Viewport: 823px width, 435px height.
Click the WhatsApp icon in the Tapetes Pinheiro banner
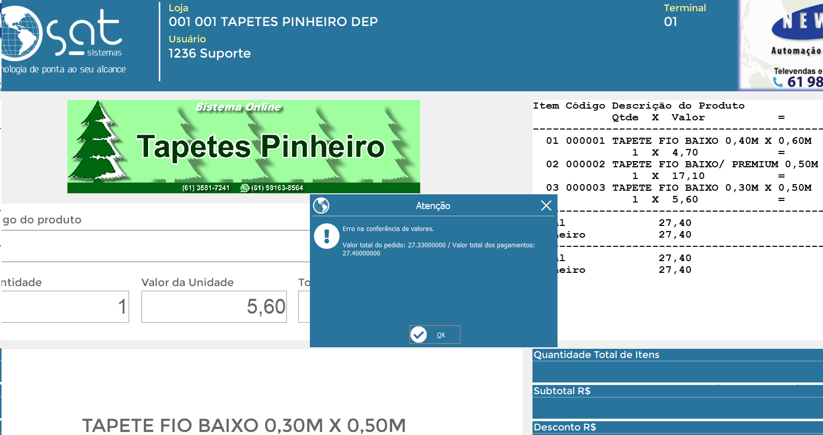tap(245, 188)
